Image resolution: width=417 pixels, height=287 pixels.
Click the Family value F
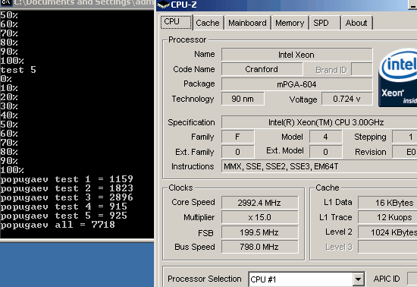click(238, 137)
